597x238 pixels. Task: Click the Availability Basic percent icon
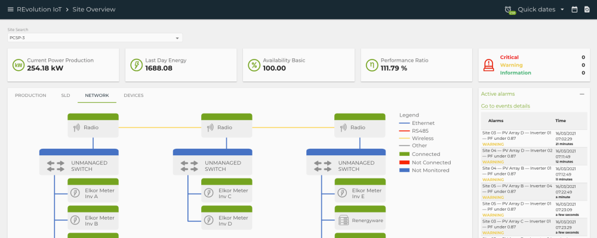[254, 65]
